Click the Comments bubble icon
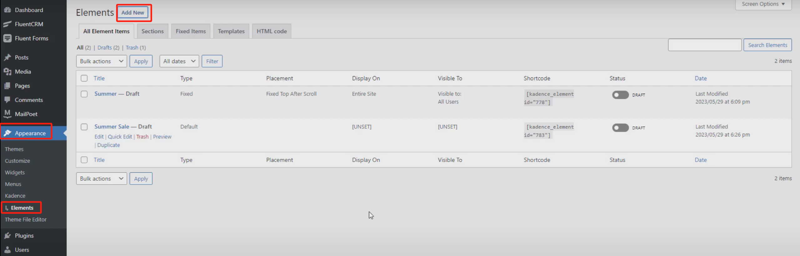 pyautogui.click(x=8, y=100)
